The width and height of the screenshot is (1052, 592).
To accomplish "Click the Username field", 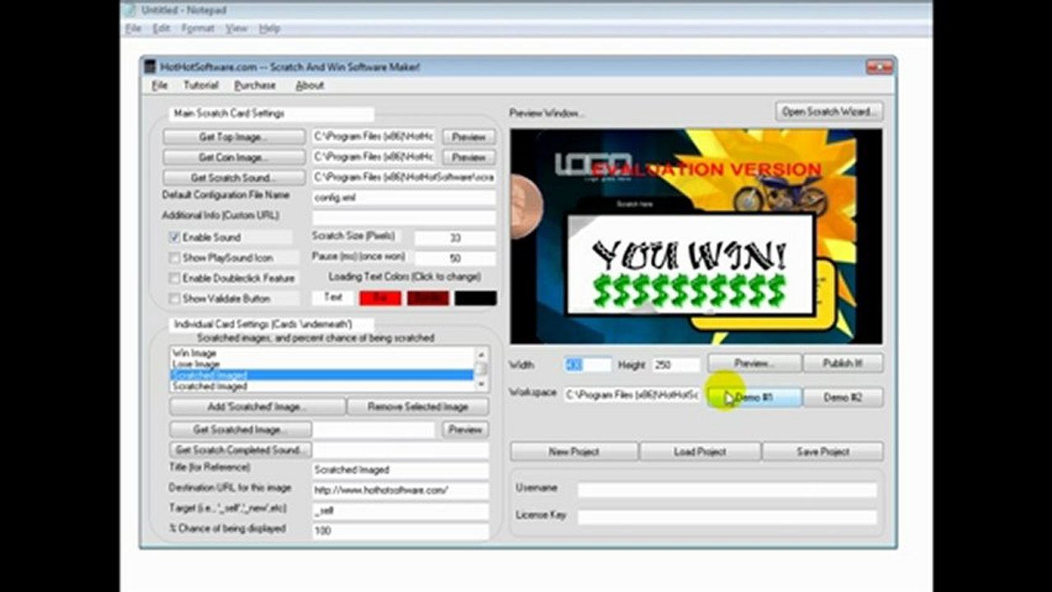I will tap(727, 490).
